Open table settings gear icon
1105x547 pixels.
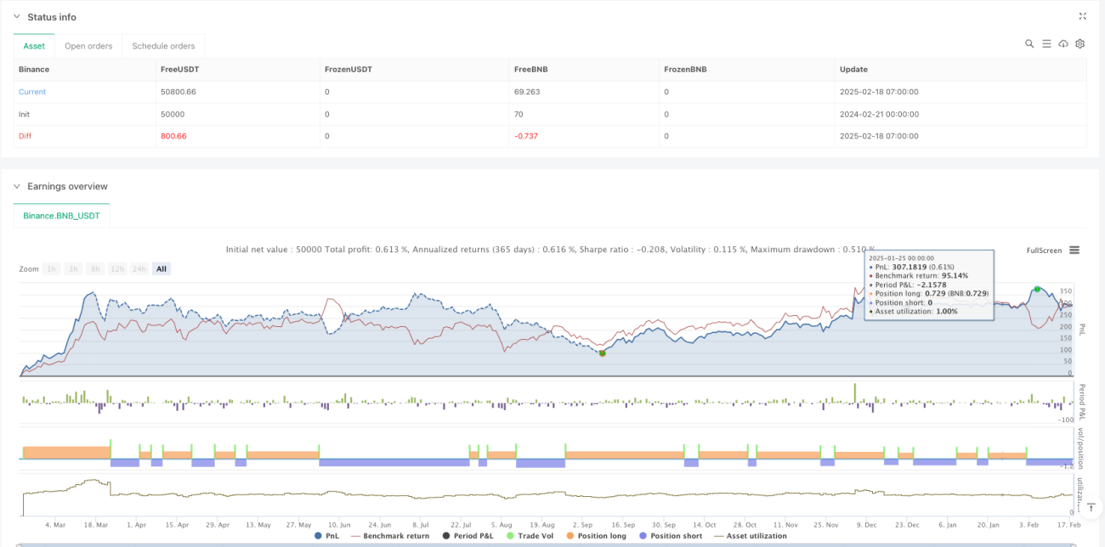pos(1079,43)
